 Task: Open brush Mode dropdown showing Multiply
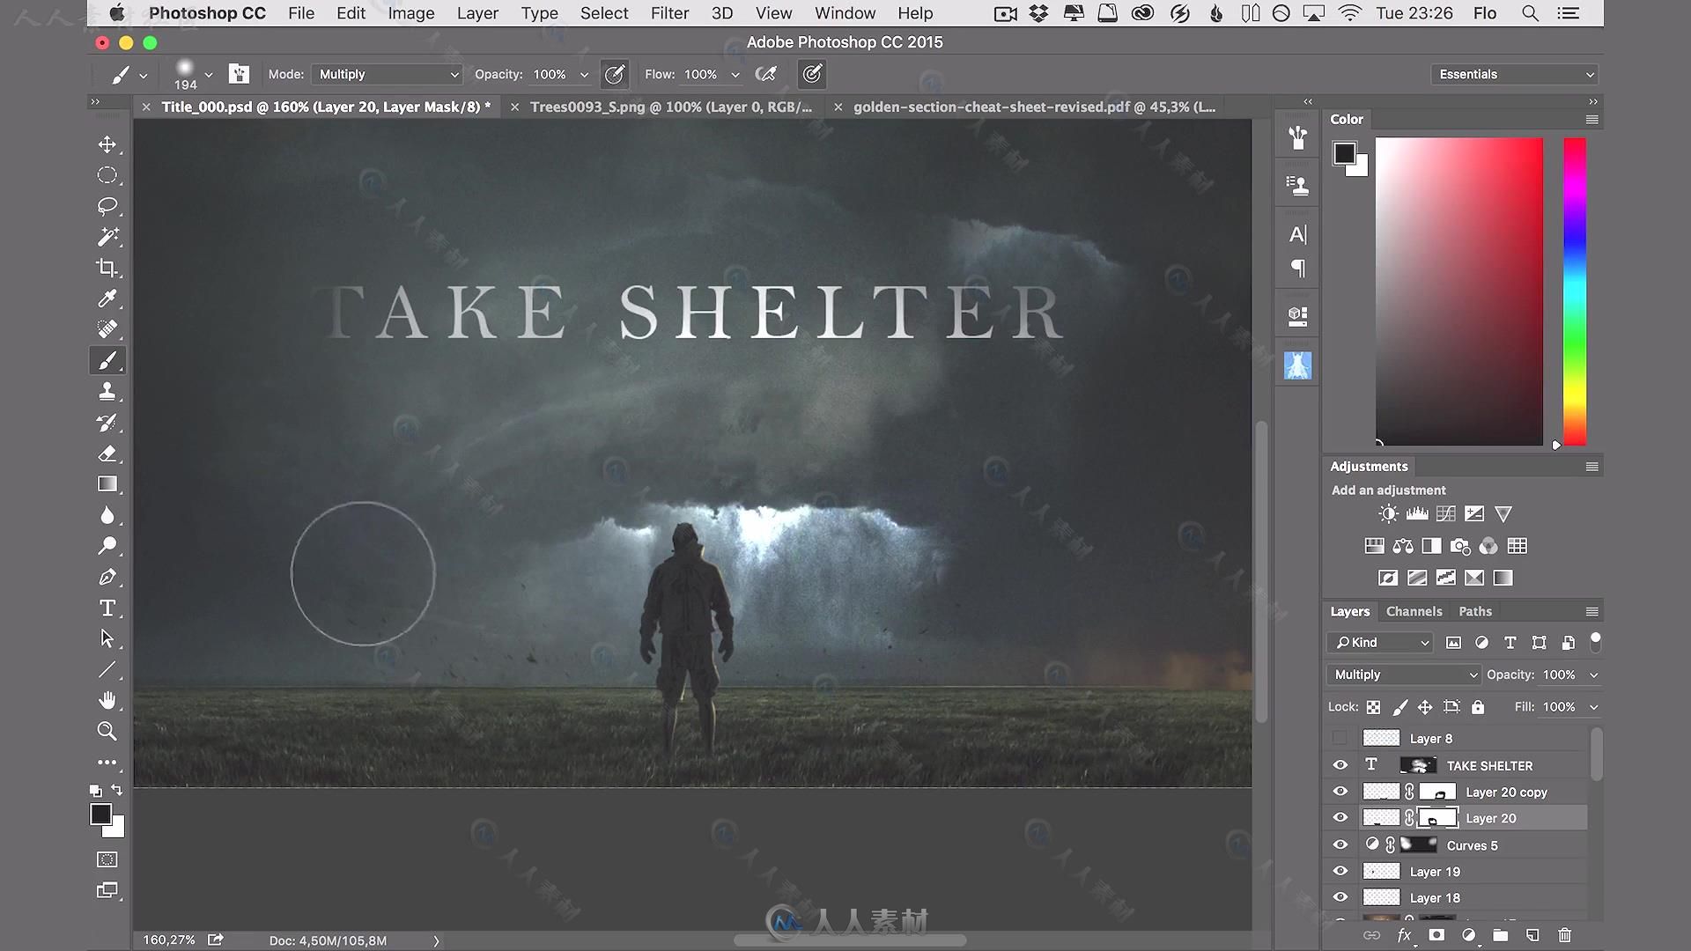388,75
